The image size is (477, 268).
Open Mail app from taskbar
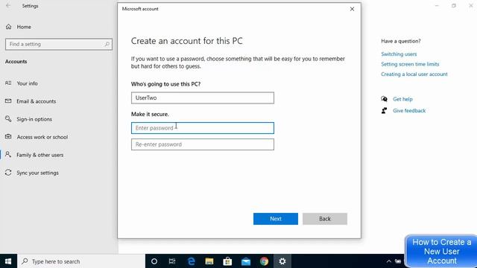coord(246,261)
